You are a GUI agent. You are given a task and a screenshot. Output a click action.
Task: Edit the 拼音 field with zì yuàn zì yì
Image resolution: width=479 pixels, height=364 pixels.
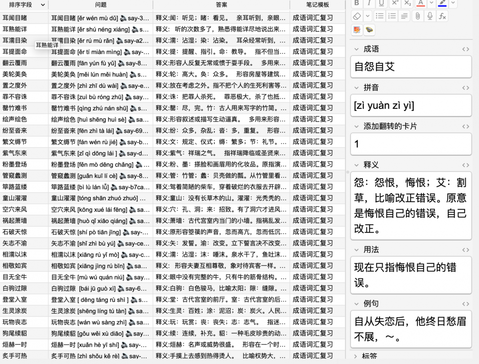click(411, 105)
